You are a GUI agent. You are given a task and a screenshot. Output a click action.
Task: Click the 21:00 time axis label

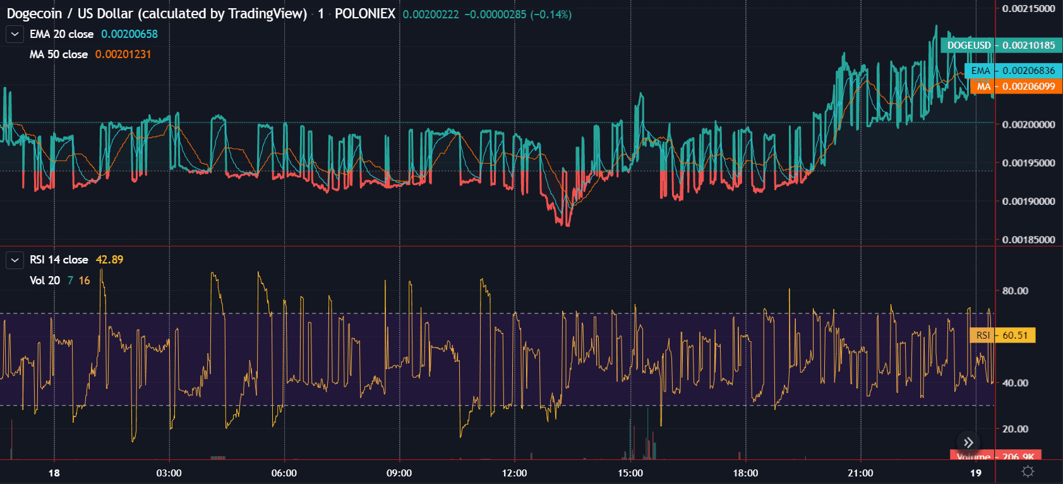pos(860,473)
